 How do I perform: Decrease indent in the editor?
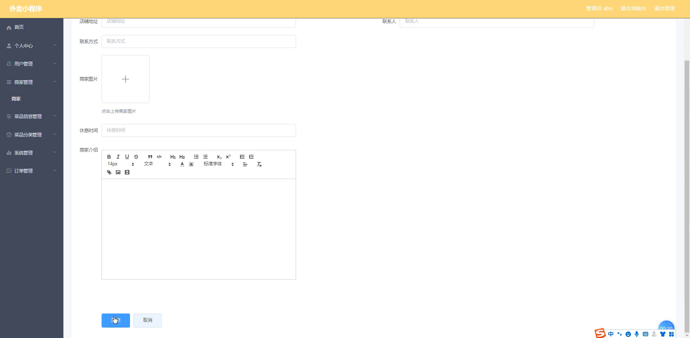tap(242, 157)
